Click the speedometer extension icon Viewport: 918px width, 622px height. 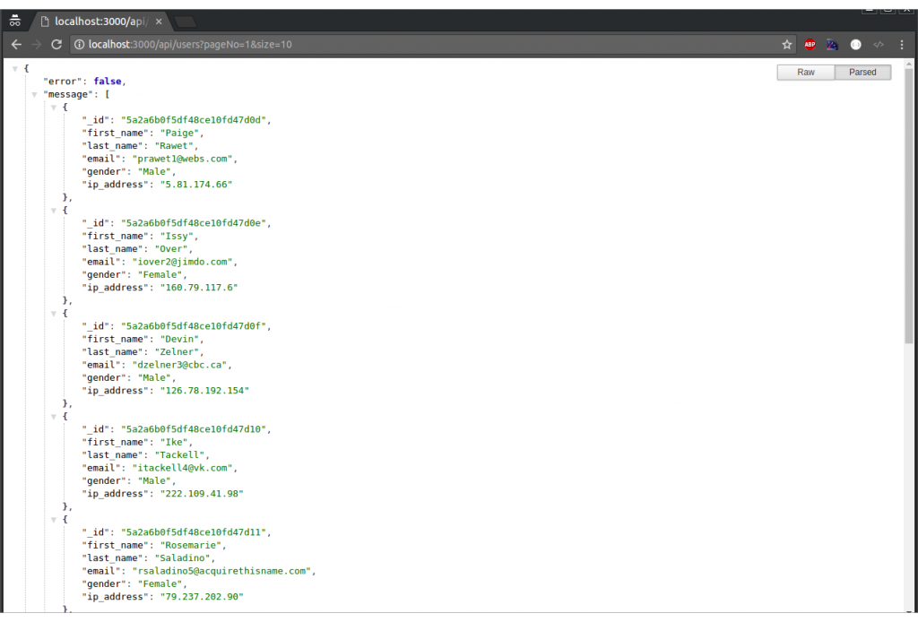pyautogui.click(x=832, y=44)
